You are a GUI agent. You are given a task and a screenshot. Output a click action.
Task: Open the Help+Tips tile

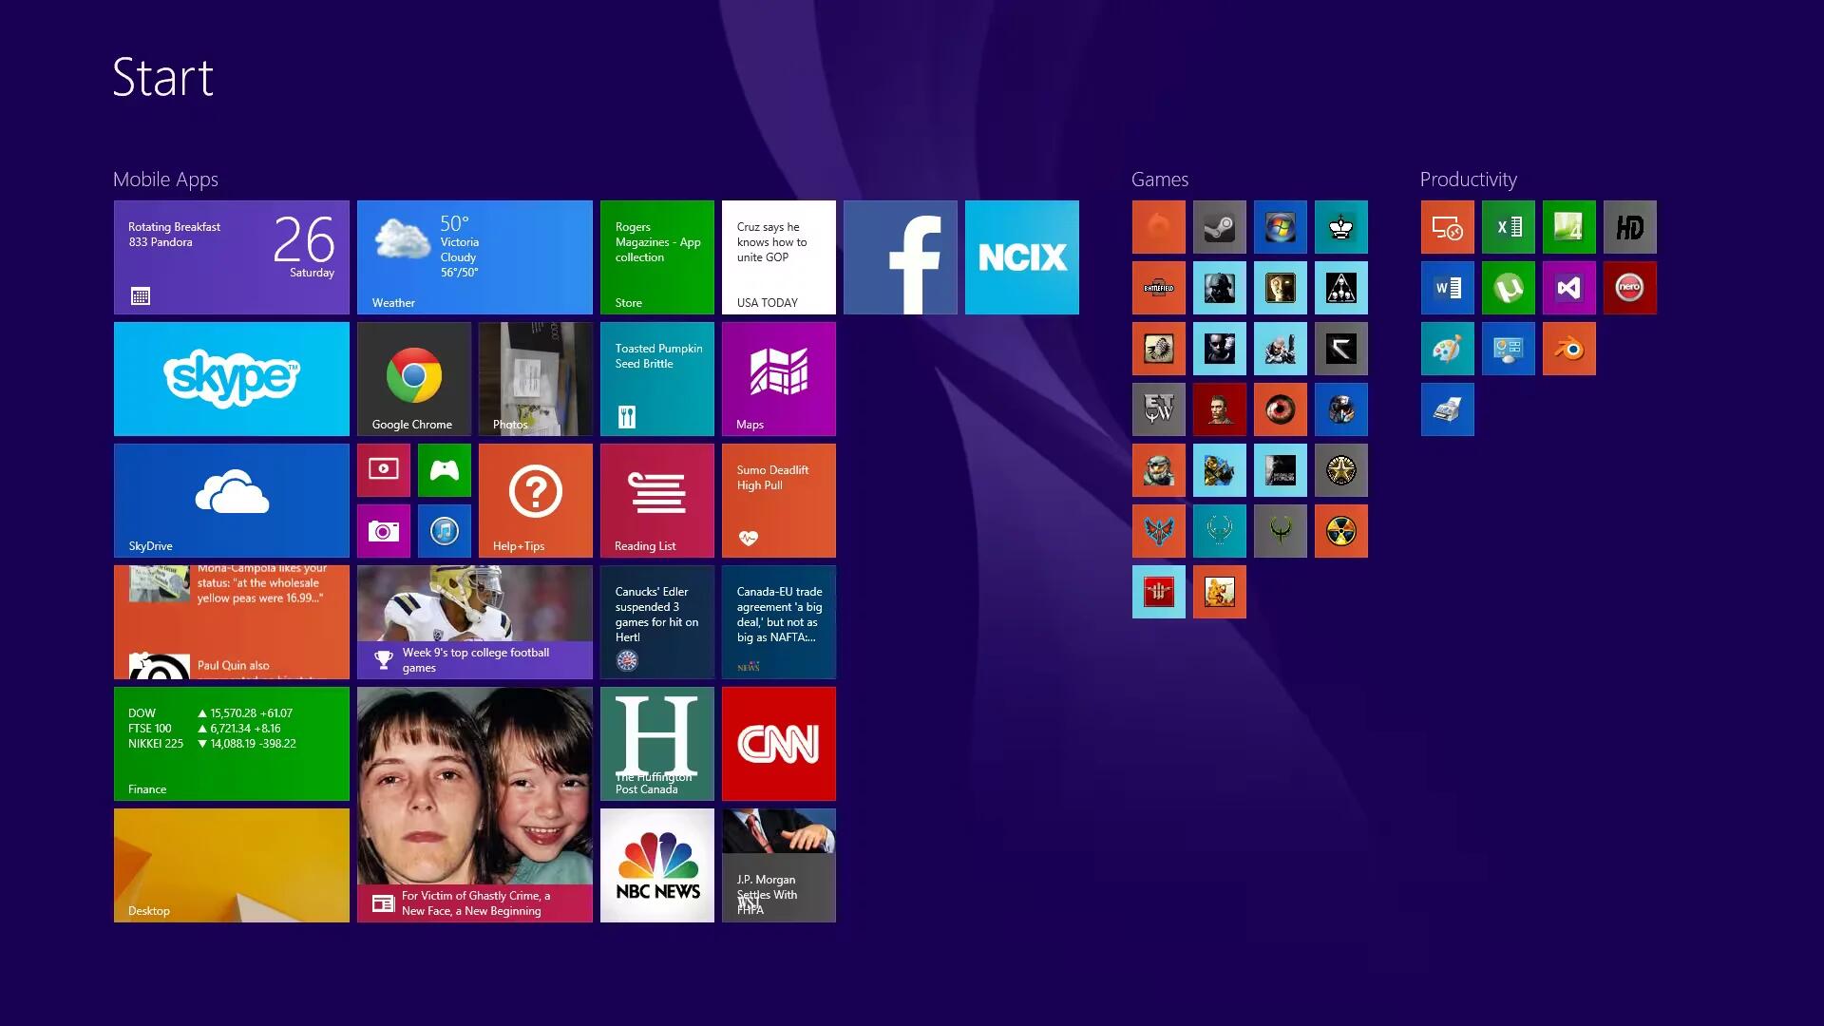pos(535,501)
